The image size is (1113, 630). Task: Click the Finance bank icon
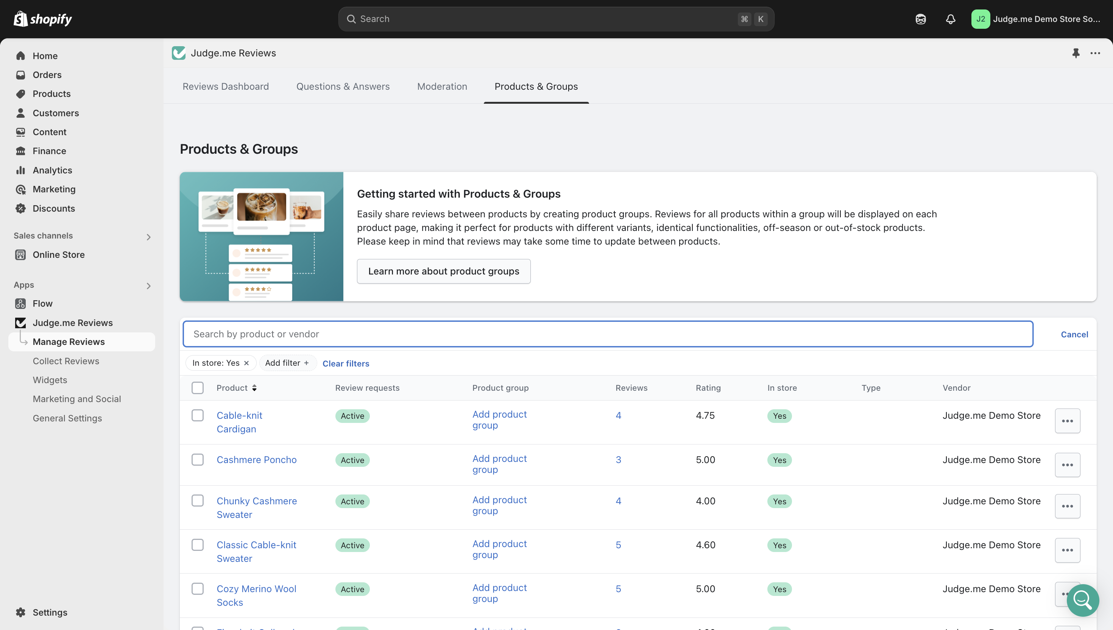pos(20,151)
